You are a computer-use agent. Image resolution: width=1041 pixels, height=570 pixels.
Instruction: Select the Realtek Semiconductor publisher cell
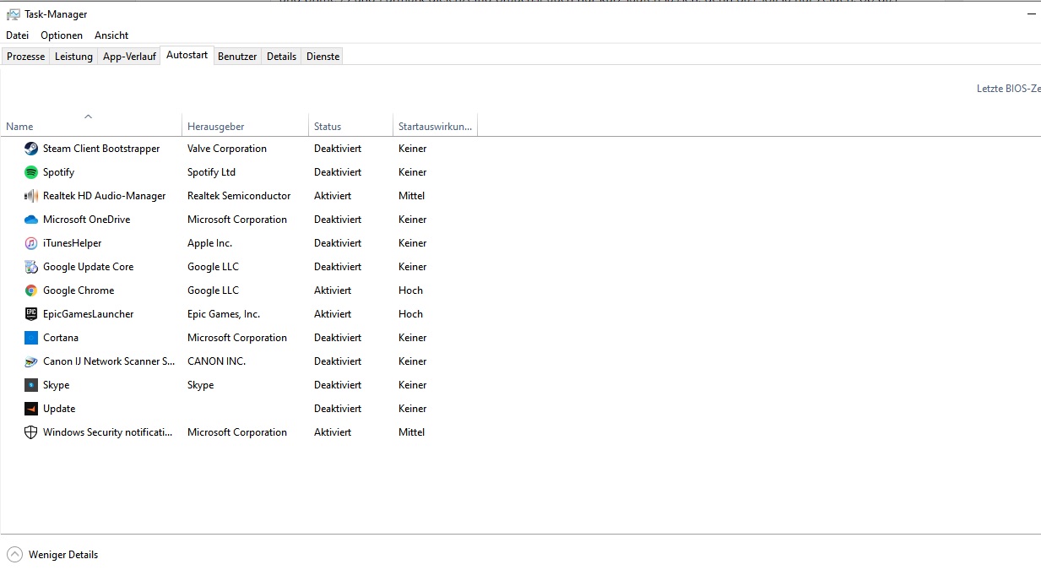(239, 196)
